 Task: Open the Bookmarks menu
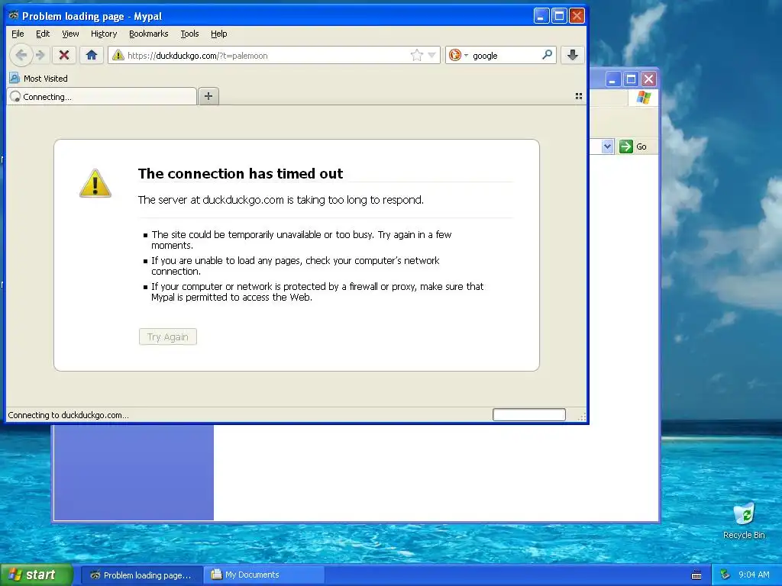point(149,34)
